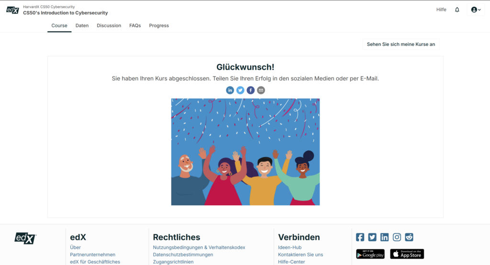Click the edX logo in header
Screen dimensions: 490x265
(x=13, y=10)
